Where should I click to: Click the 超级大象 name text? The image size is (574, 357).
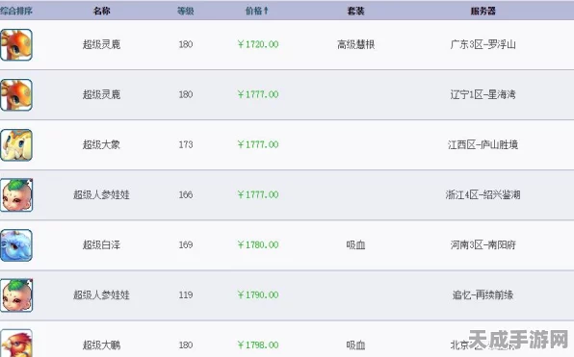101,144
